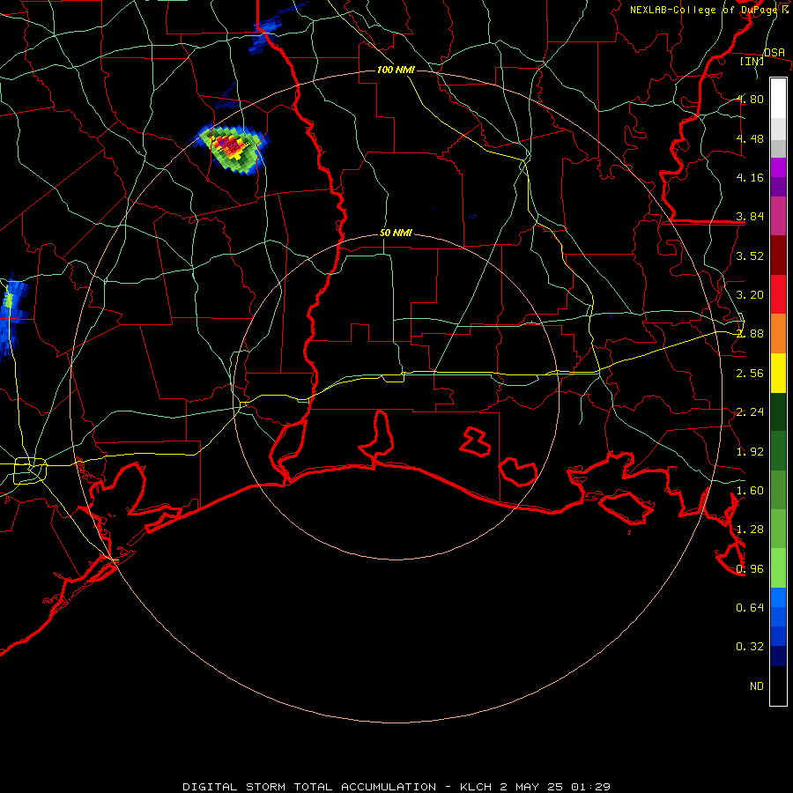The height and width of the screenshot is (793, 793).
Task: Click the legend value '4.48'
Action: click(750, 138)
